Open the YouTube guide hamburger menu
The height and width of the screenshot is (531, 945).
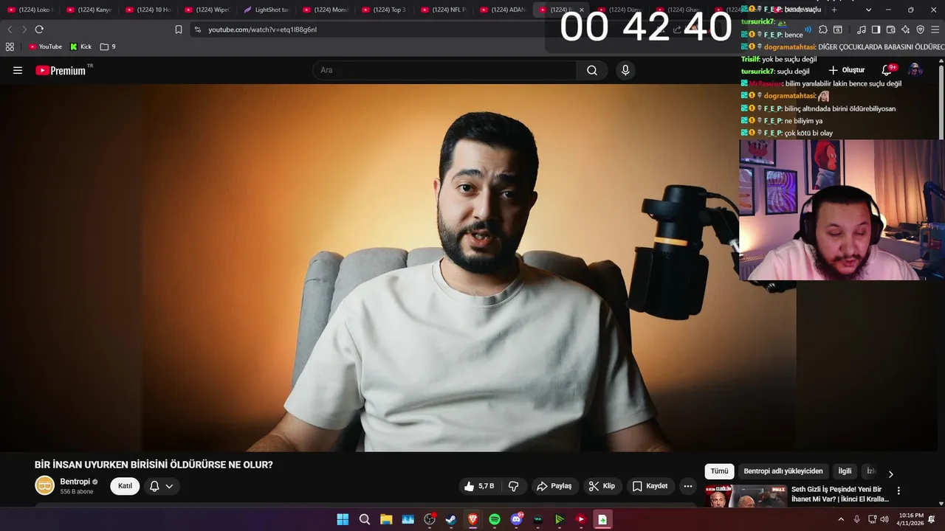(18, 70)
